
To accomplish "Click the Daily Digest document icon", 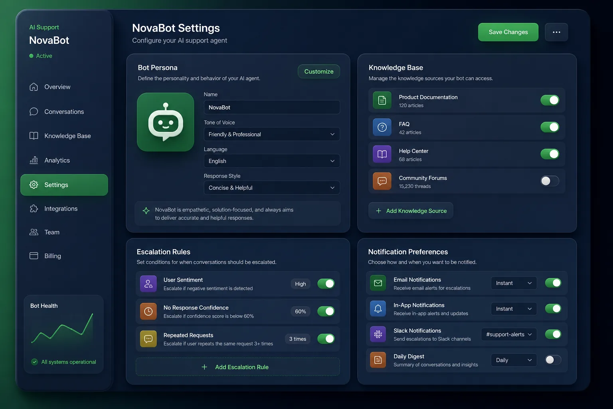I will click(378, 360).
